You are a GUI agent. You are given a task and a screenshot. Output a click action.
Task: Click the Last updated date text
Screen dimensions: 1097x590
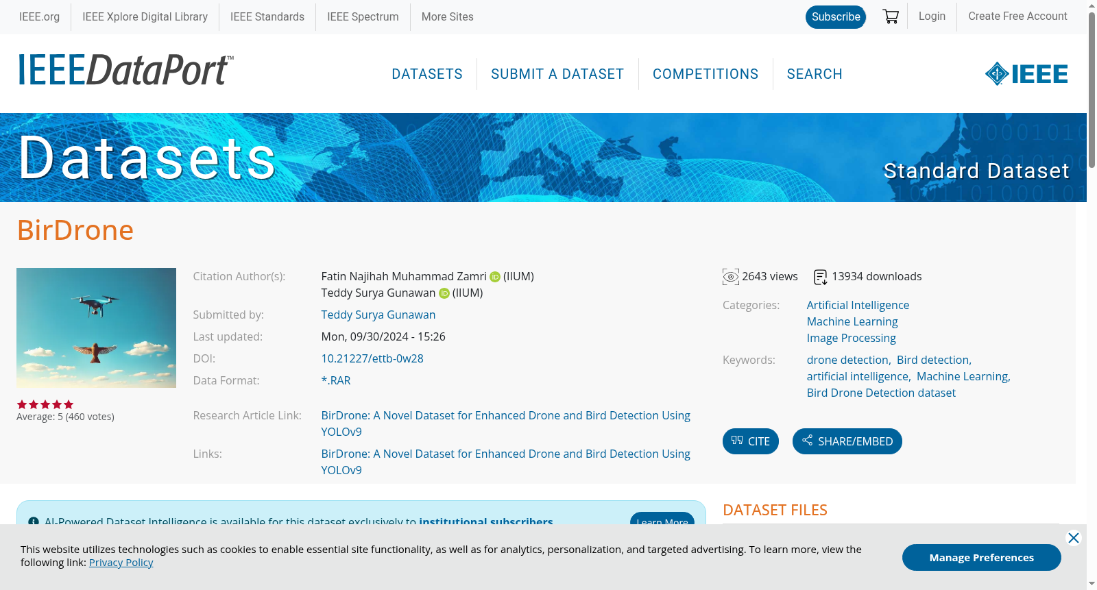tap(383, 336)
